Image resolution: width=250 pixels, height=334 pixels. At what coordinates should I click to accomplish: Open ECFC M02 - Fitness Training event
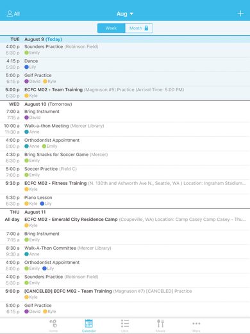(125, 186)
